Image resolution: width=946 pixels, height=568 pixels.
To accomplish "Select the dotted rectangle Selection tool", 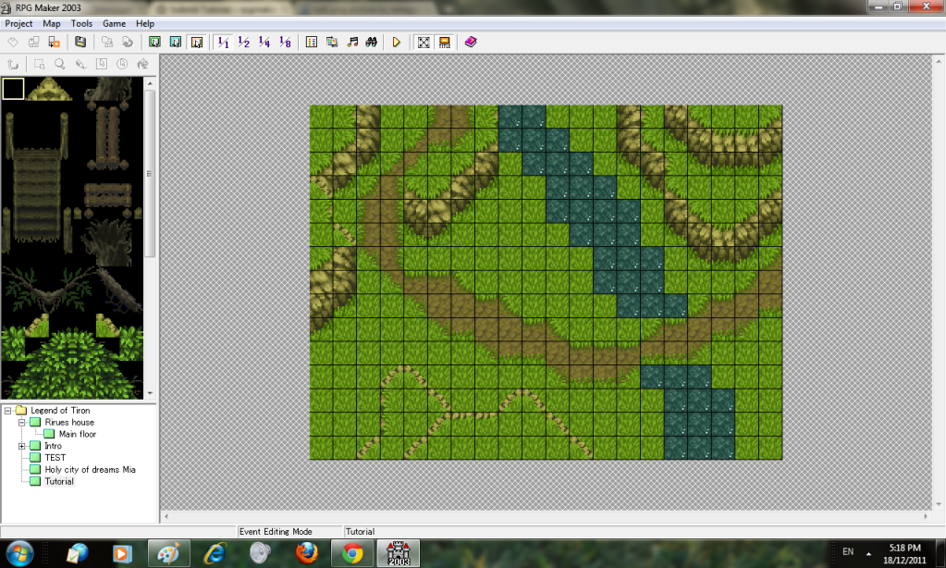I will pos(40,64).
